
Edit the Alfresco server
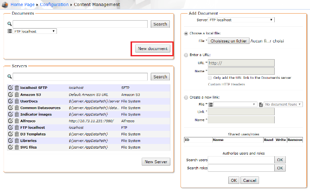click(x=11, y=121)
